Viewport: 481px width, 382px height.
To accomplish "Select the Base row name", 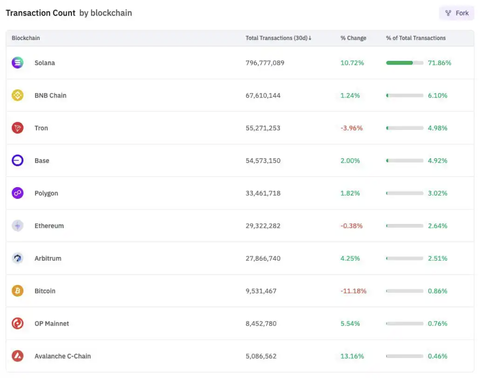I will click(x=42, y=161).
